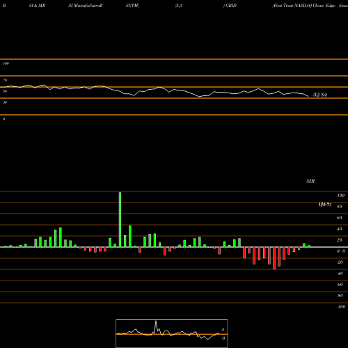Viewport: 348px width, 348px height.
Task: Click the RSI scale label '100'
Action: point(6,63)
